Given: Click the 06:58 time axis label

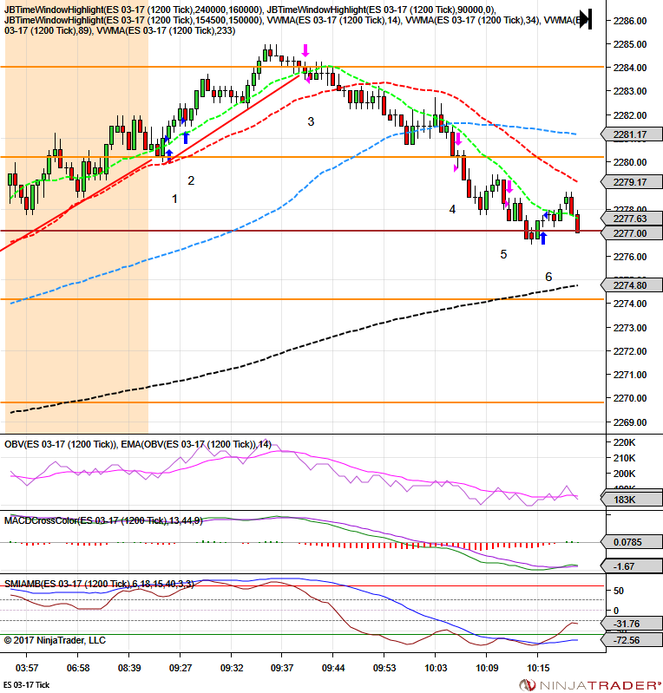Looking at the screenshot, I should (78, 668).
